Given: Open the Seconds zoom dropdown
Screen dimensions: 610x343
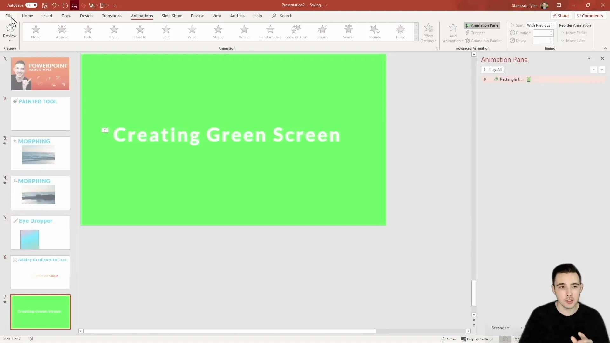Looking at the screenshot, I should pos(500,328).
